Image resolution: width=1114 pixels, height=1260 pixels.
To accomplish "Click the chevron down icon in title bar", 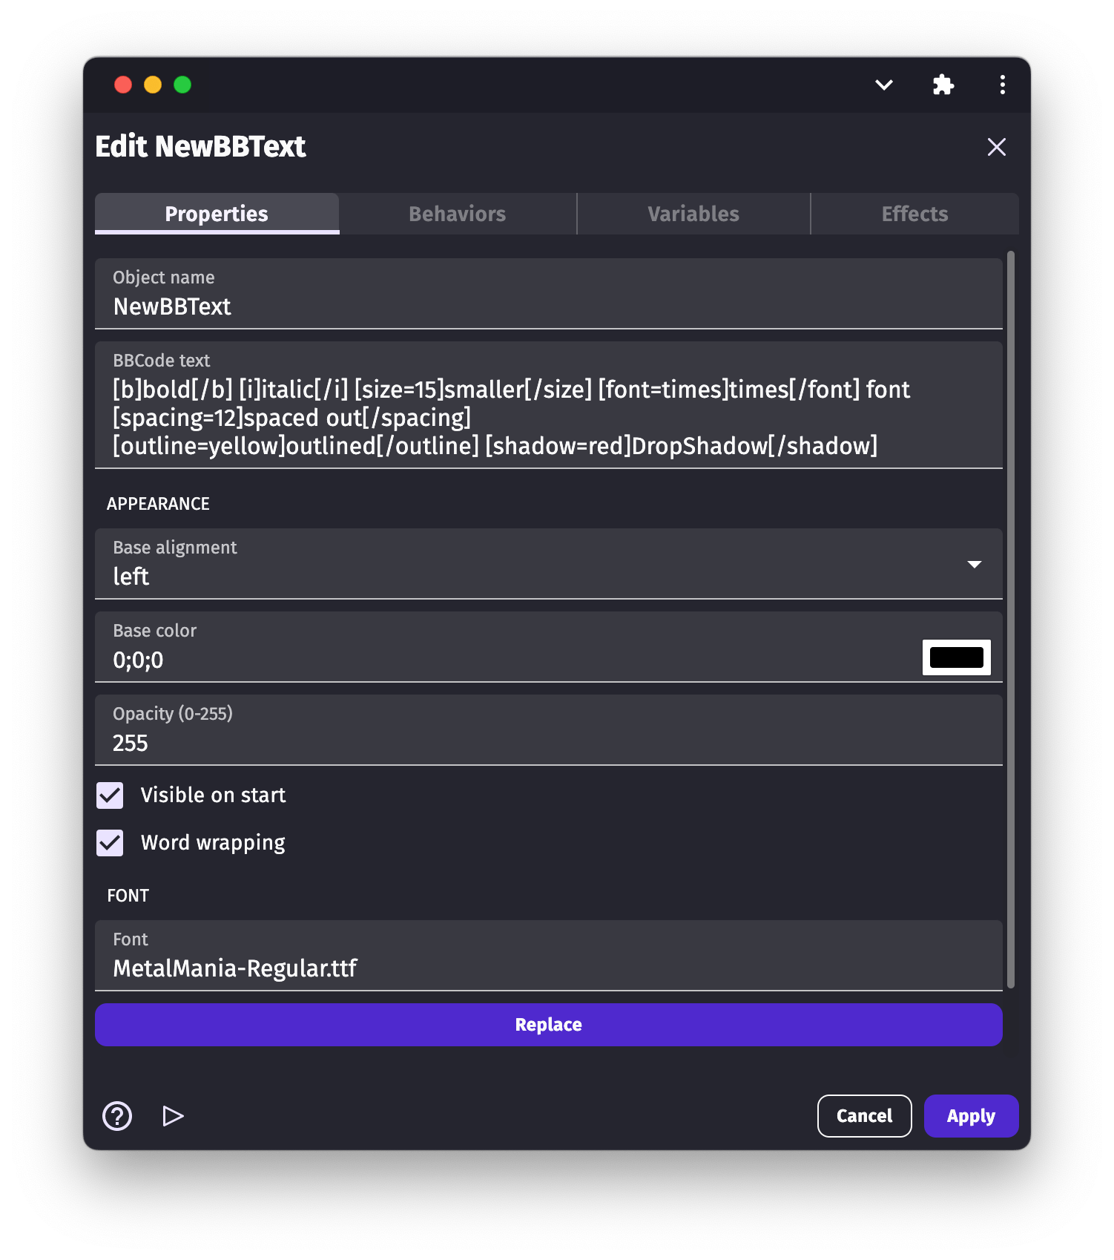I will click(x=883, y=85).
